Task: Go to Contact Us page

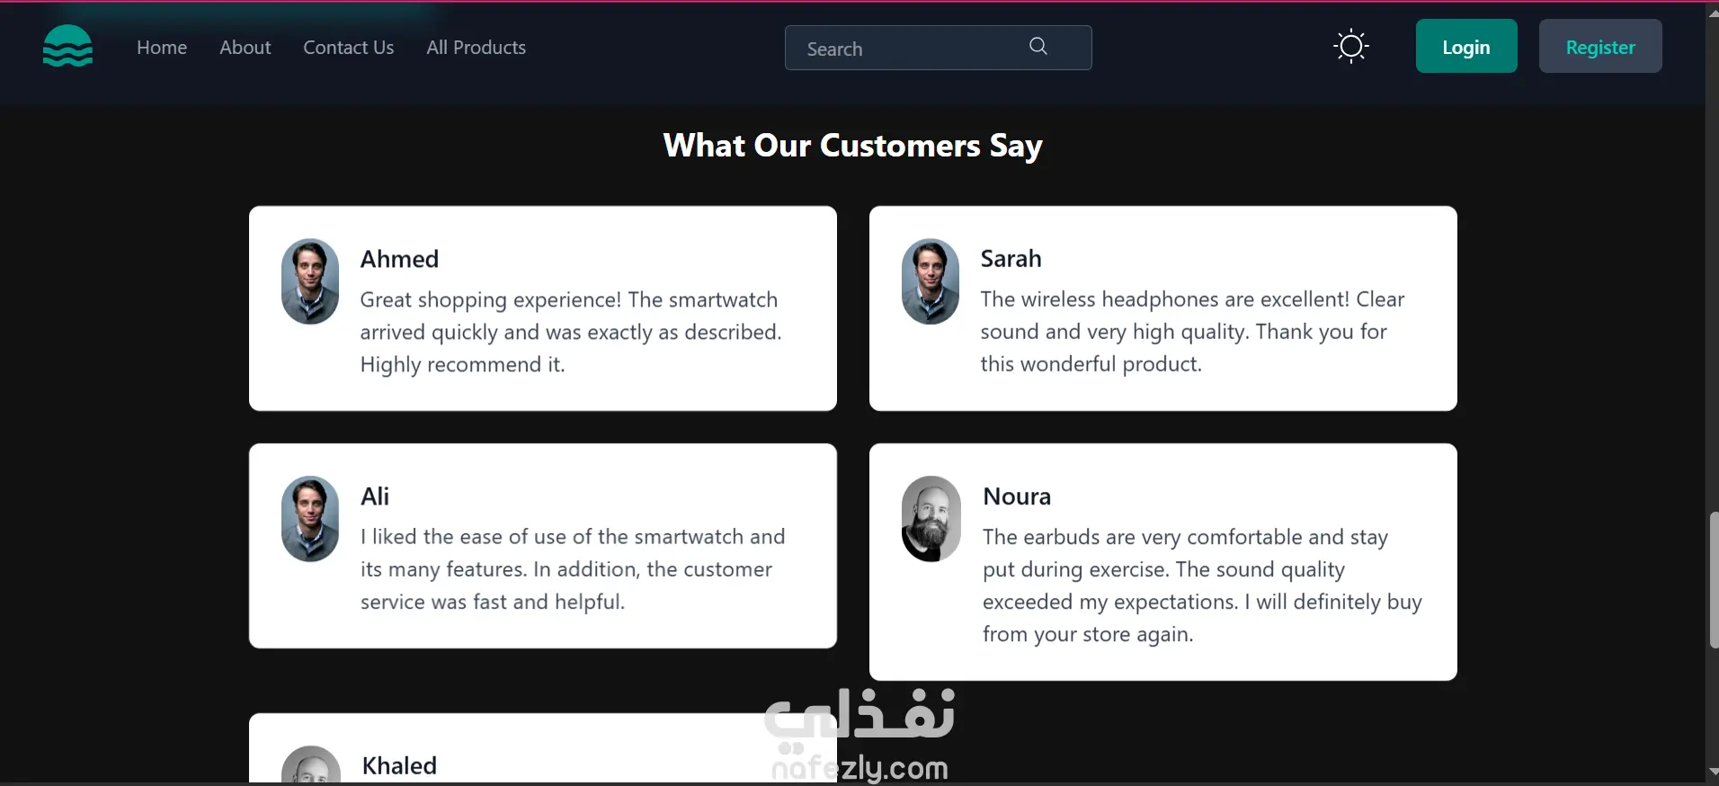Action: tap(348, 48)
